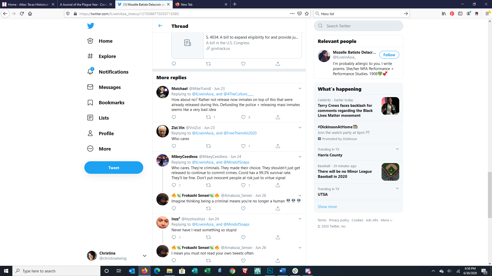Expand options caret on Moichael's tweet
Screen dimensions: 492x276
(x=300, y=88)
